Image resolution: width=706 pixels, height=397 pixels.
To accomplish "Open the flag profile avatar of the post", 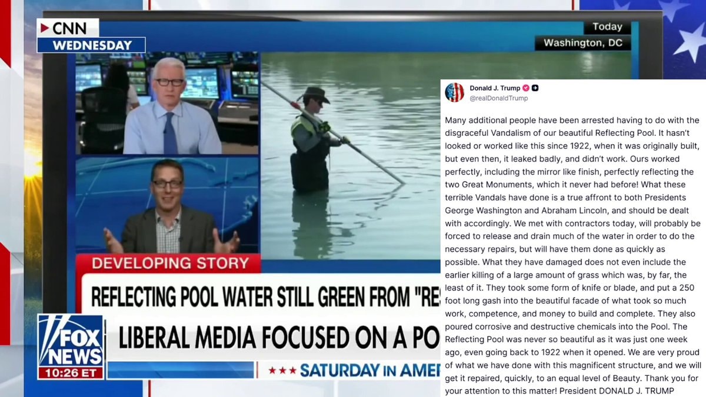I will point(454,92).
